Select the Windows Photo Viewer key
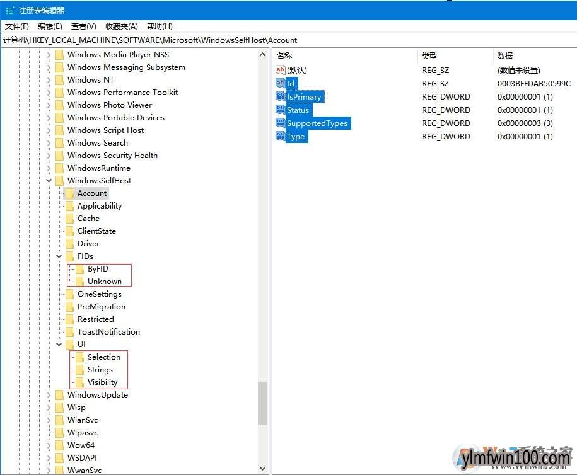577x475 pixels. [110, 105]
